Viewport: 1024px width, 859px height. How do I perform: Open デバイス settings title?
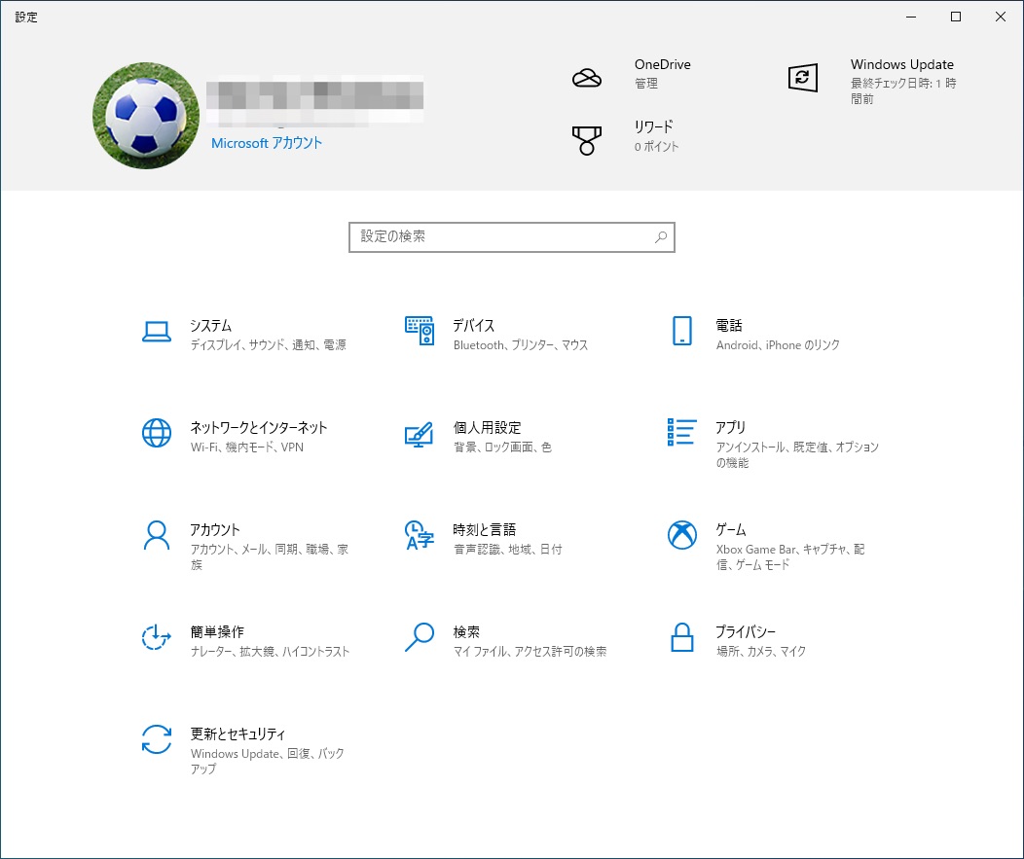point(474,325)
